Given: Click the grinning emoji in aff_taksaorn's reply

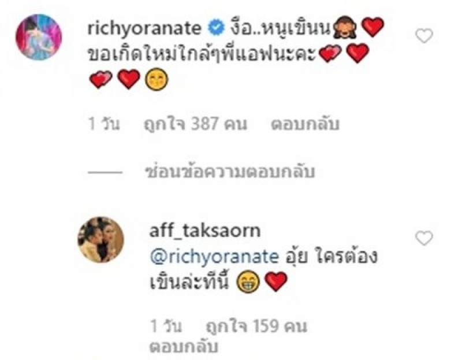Looking at the screenshot, I should coord(249,282).
